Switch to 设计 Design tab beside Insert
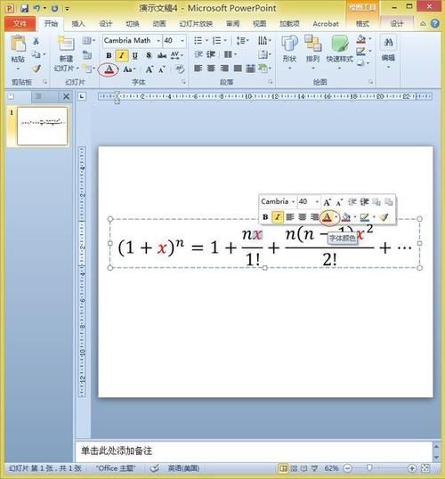Viewport: 445px width, 479px height. (105, 23)
